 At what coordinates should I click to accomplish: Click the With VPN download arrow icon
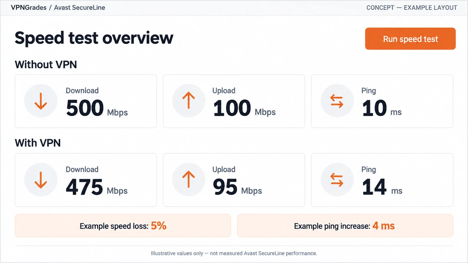point(41,180)
